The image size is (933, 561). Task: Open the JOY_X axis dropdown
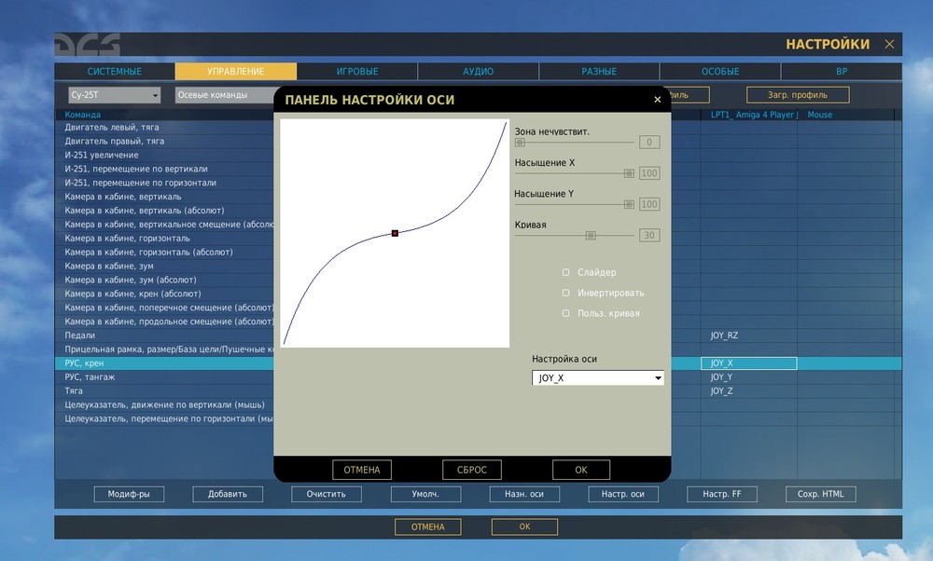click(597, 378)
